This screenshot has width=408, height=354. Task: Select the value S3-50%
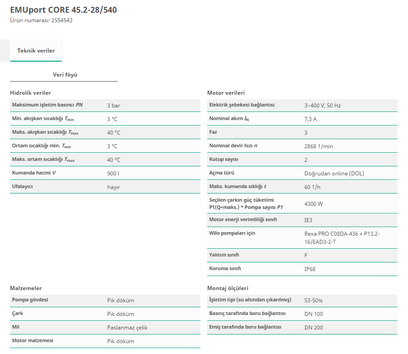(x=313, y=301)
